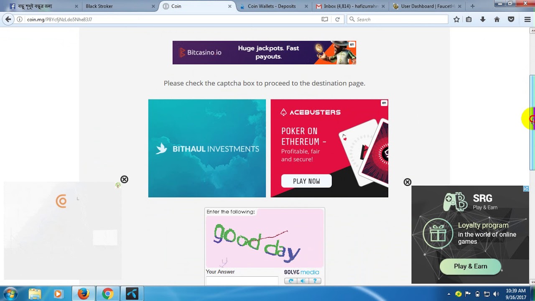This screenshot has height=301, width=535.
Task: Click the captcha answer input field
Action: tap(242, 281)
